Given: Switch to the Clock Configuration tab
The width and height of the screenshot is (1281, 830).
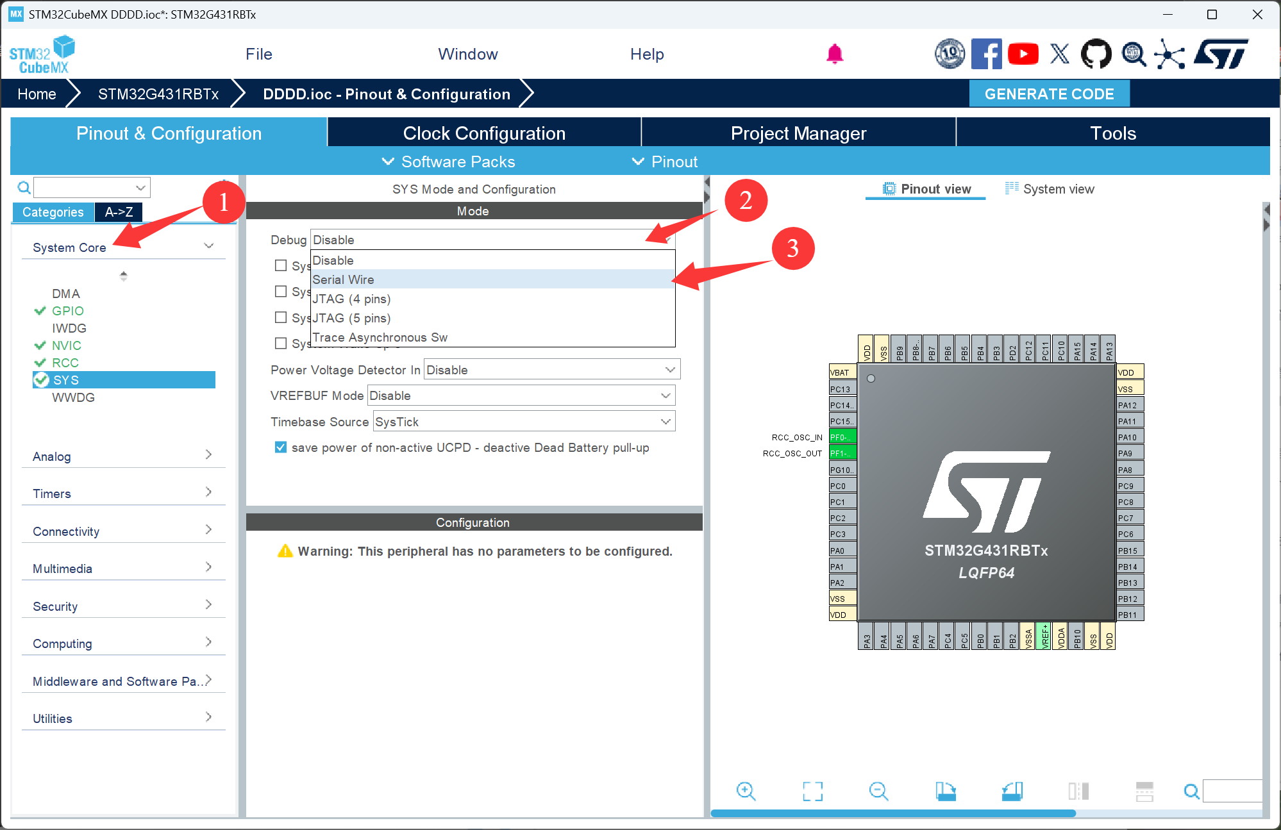Looking at the screenshot, I should [484, 133].
